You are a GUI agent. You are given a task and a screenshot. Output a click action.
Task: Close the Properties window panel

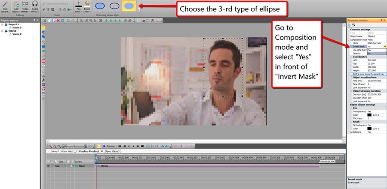click(x=385, y=20)
